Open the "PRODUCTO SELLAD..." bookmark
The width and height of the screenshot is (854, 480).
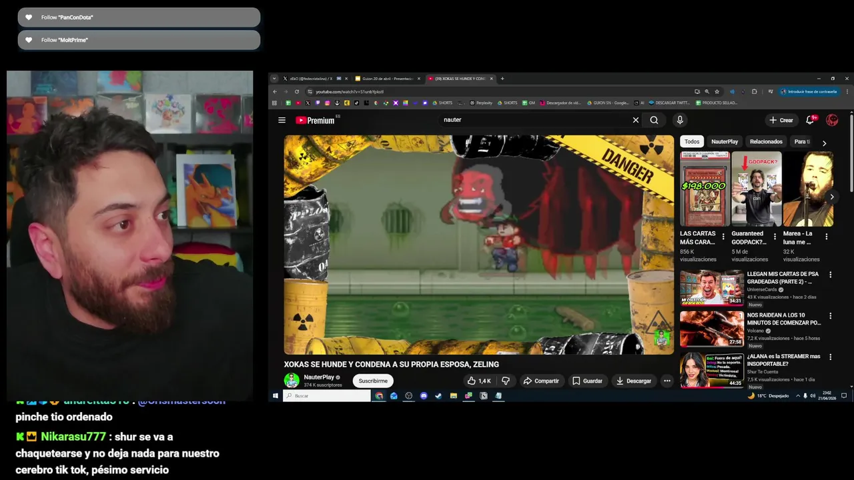point(716,103)
